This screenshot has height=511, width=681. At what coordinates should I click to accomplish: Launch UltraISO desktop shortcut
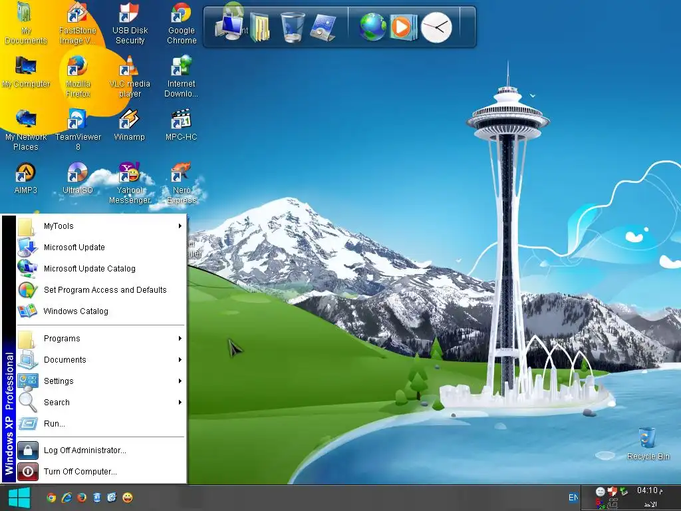pyautogui.click(x=78, y=178)
